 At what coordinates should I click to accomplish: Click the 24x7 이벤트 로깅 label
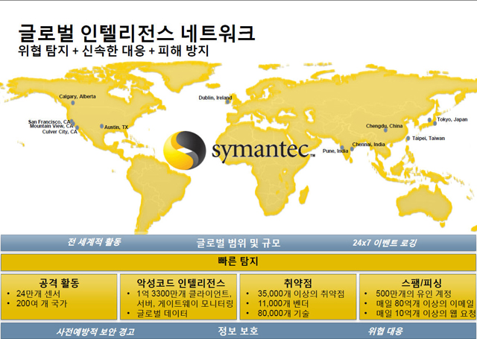pos(385,243)
